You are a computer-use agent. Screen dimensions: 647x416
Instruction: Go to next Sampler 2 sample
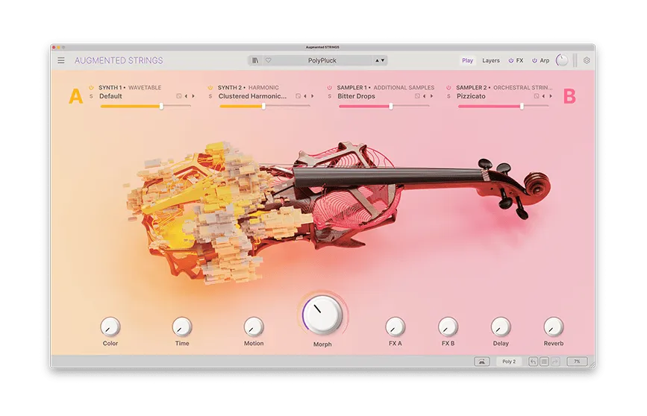pos(551,96)
